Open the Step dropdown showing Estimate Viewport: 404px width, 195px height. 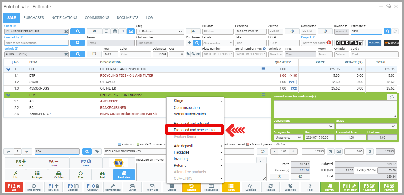(160, 32)
